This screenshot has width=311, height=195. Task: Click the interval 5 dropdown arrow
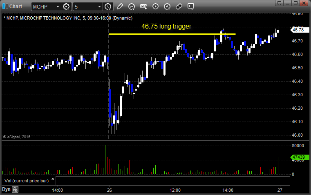[100, 7]
